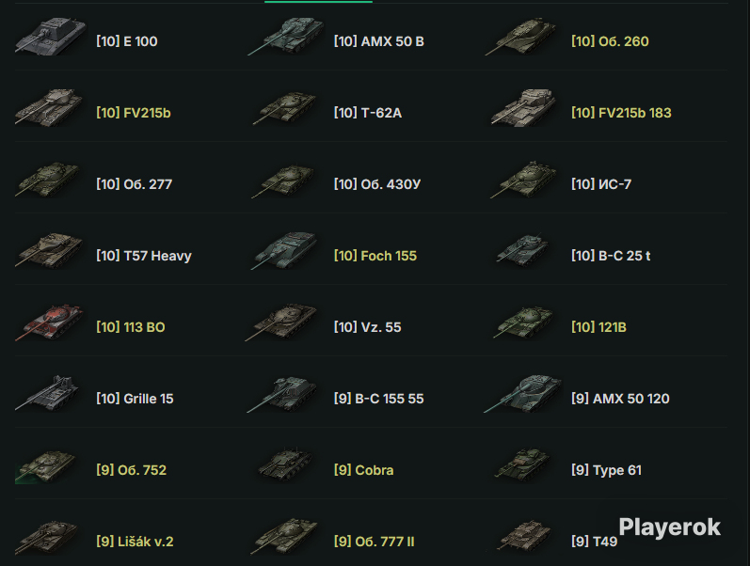
Task: Select the T57 Heavy tank icon
Action: click(x=49, y=250)
